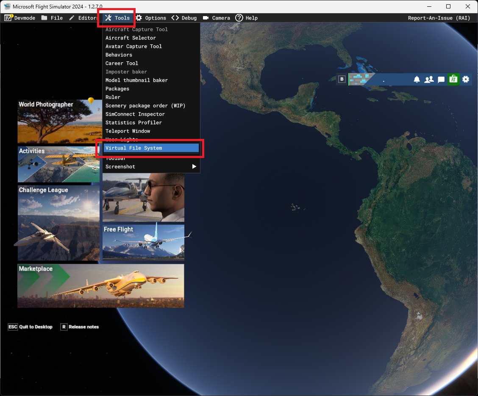Expand the Screenshot submenu arrow
Viewport: 478px width, 396px height.
click(194, 166)
